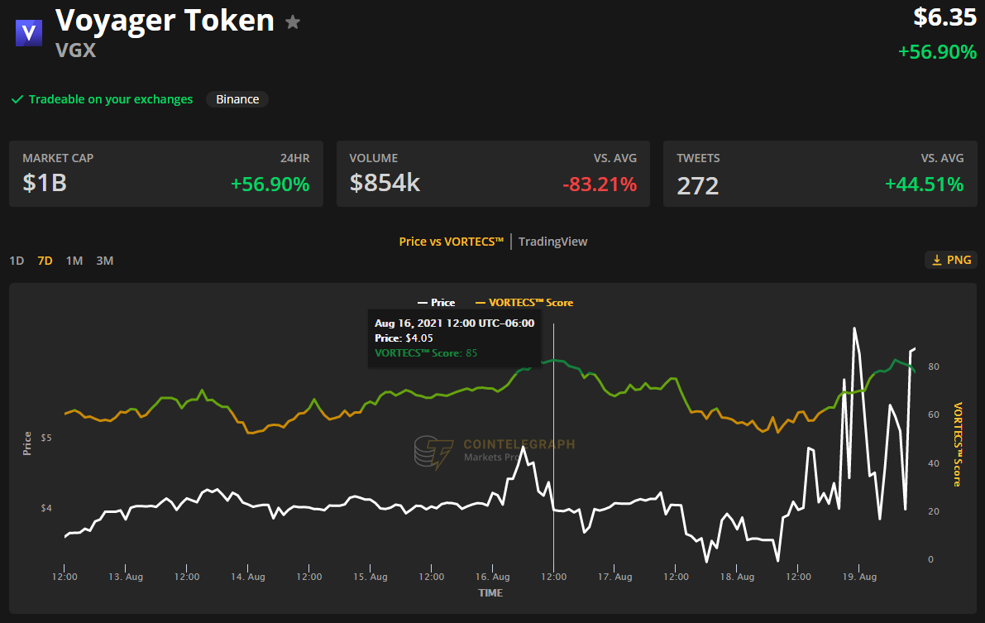985x623 pixels.
Task: Click the Volume stat card
Action: 493,174
